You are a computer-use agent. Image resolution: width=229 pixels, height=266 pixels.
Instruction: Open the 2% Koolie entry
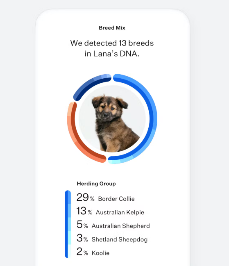pos(93,252)
